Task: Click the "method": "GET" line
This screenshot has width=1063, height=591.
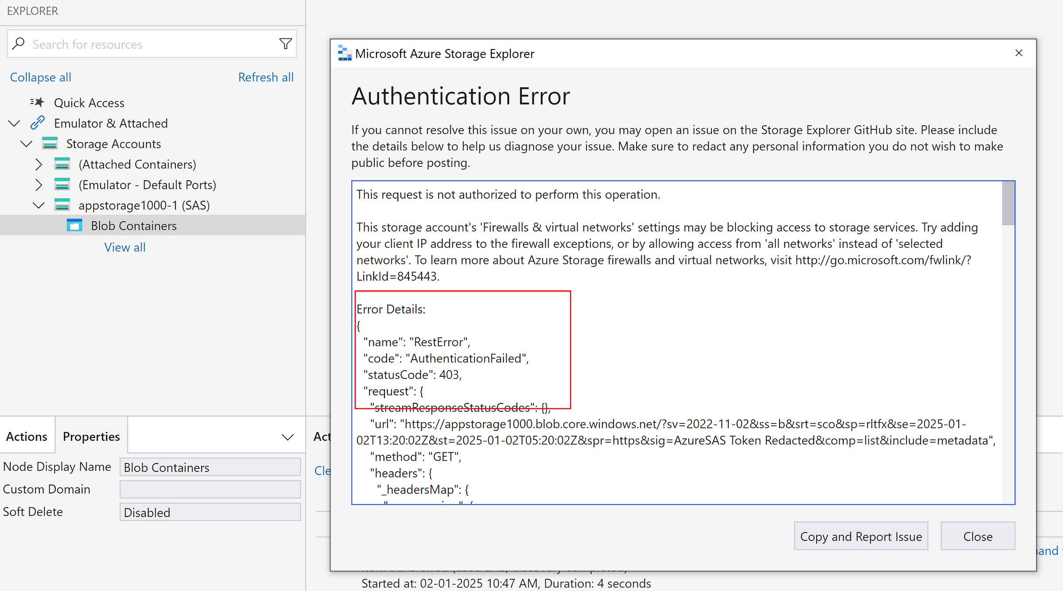Action: (415, 456)
